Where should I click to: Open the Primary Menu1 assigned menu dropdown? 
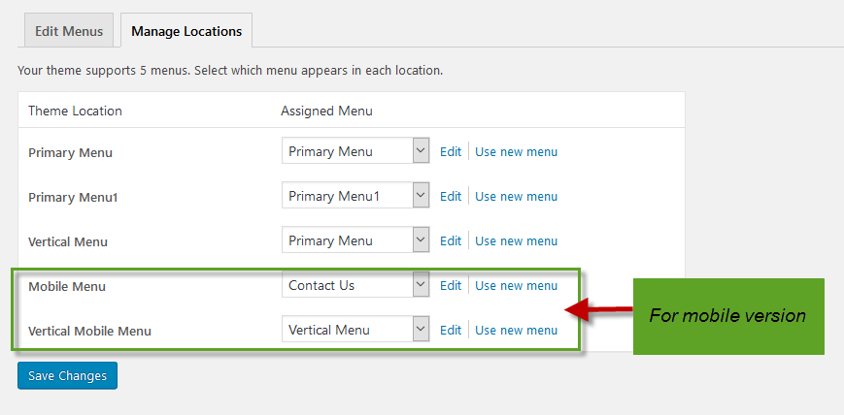coord(355,196)
